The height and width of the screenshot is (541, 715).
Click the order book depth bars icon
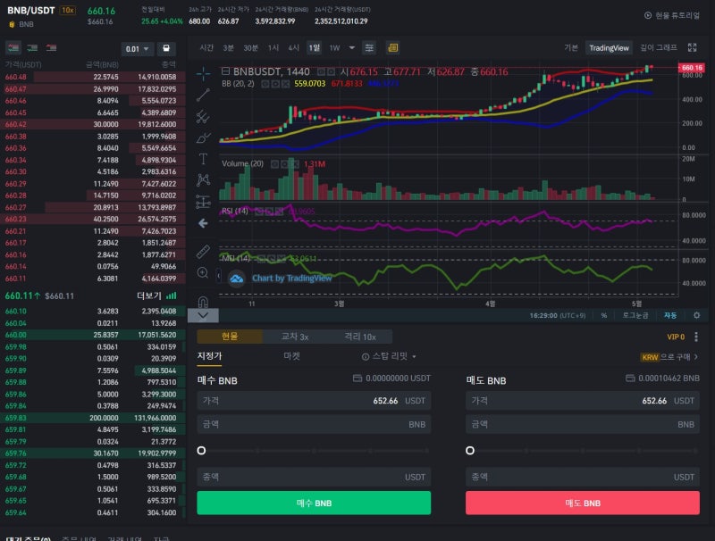[172, 296]
